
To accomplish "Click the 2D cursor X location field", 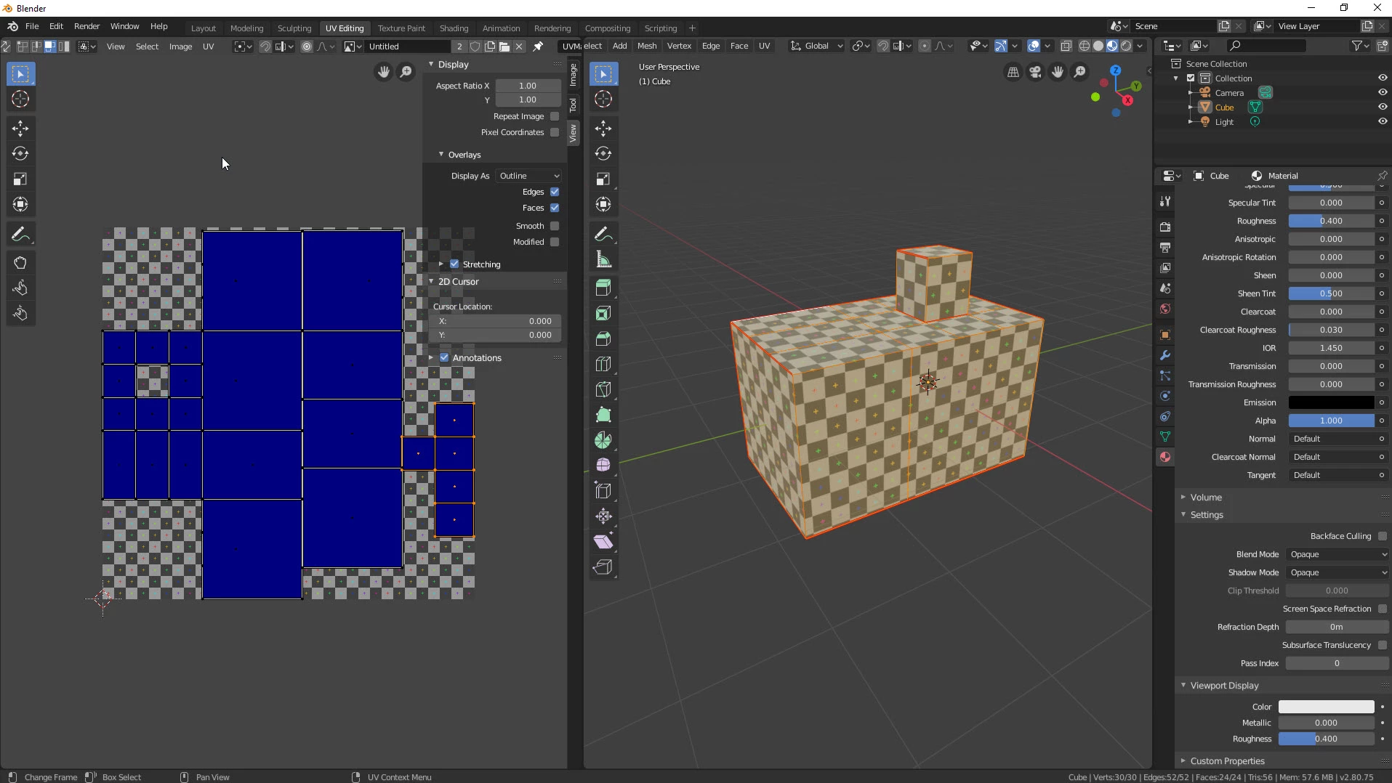I will [495, 321].
